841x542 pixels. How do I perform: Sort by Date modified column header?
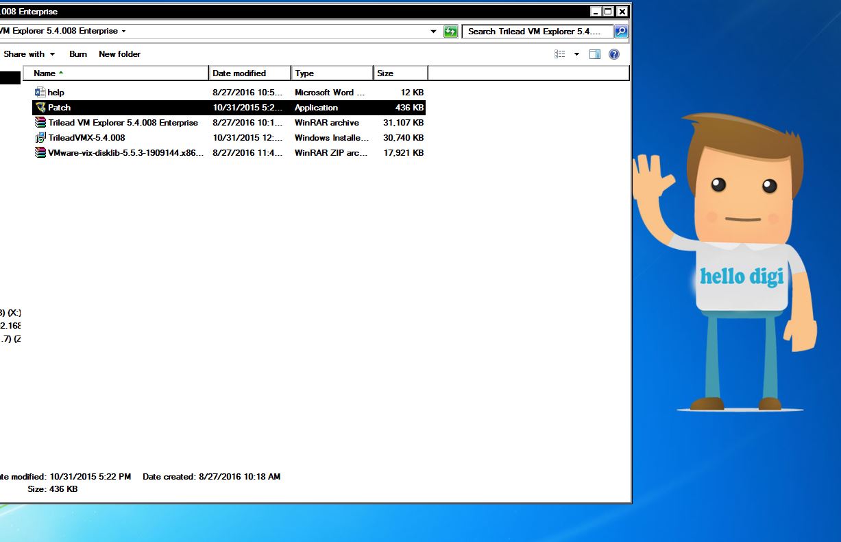pos(250,73)
